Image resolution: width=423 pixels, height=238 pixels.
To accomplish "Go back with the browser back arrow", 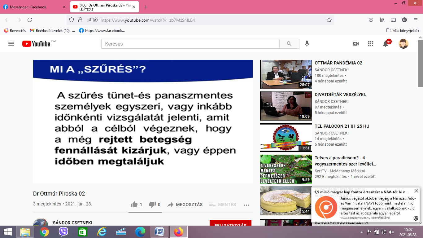I will pos(7,20).
